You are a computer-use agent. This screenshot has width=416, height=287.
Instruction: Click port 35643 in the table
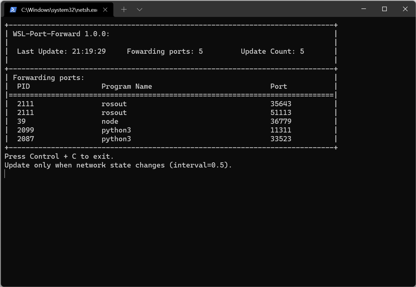281,104
